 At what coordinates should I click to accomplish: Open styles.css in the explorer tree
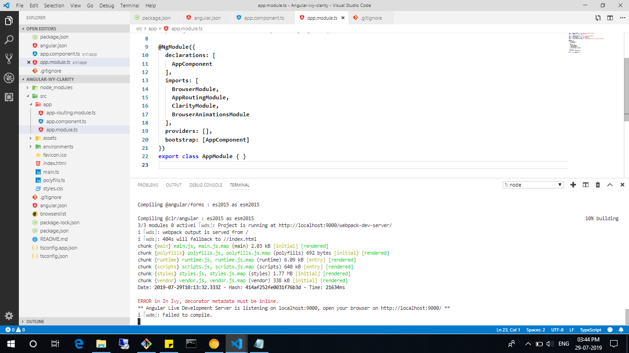(53, 188)
